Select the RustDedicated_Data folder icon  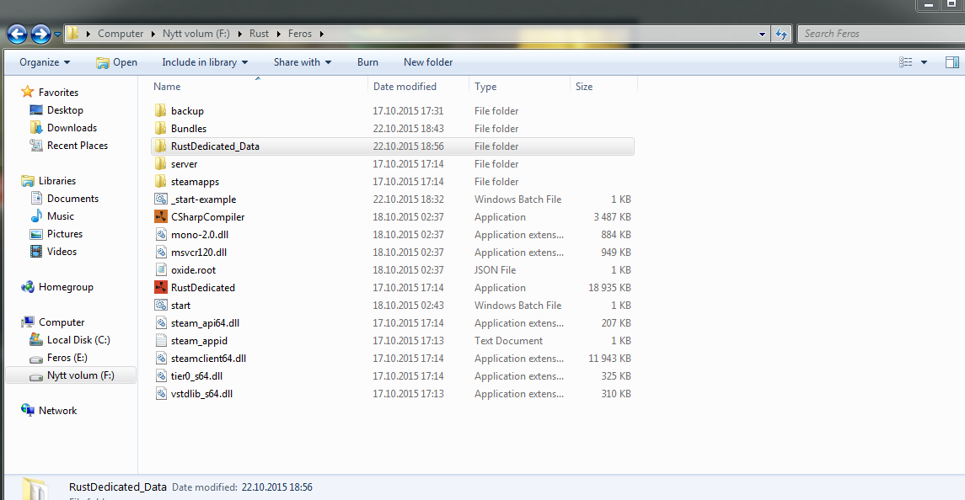point(161,146)
